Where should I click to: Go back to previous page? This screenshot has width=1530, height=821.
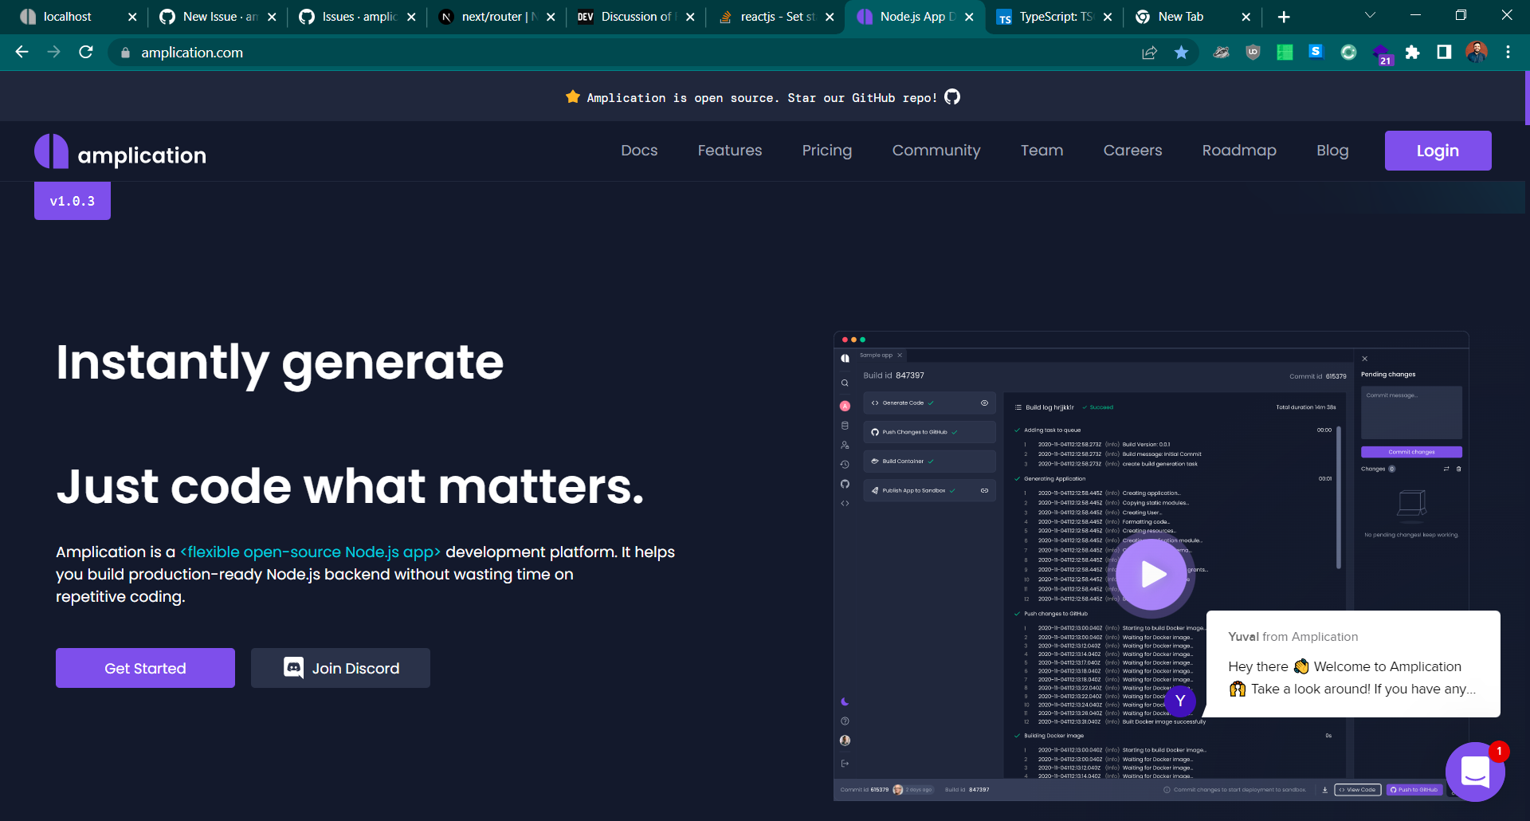(22, 53)
